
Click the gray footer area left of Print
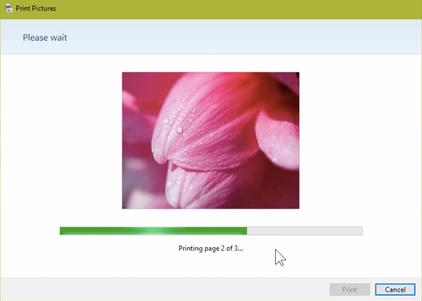pyautogui.click(x=164, y=290)
